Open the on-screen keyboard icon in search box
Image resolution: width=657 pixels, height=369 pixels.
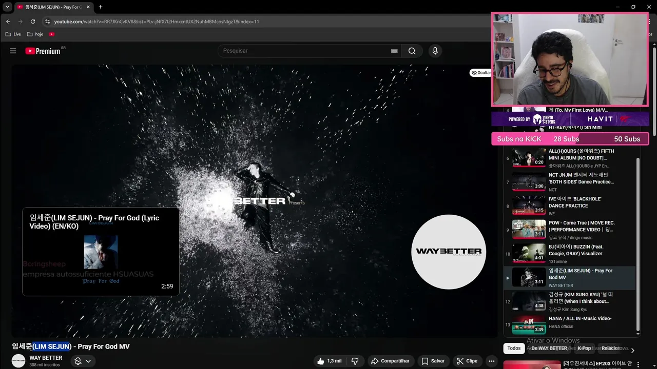(394, 51)
